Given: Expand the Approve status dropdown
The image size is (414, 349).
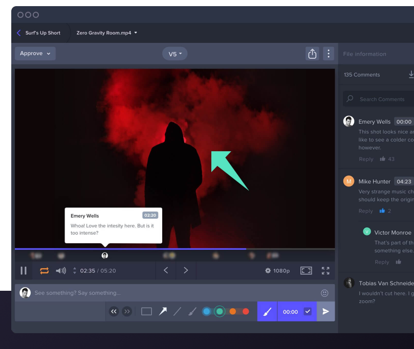Looking at the screenshot, I should click(35, 53).
